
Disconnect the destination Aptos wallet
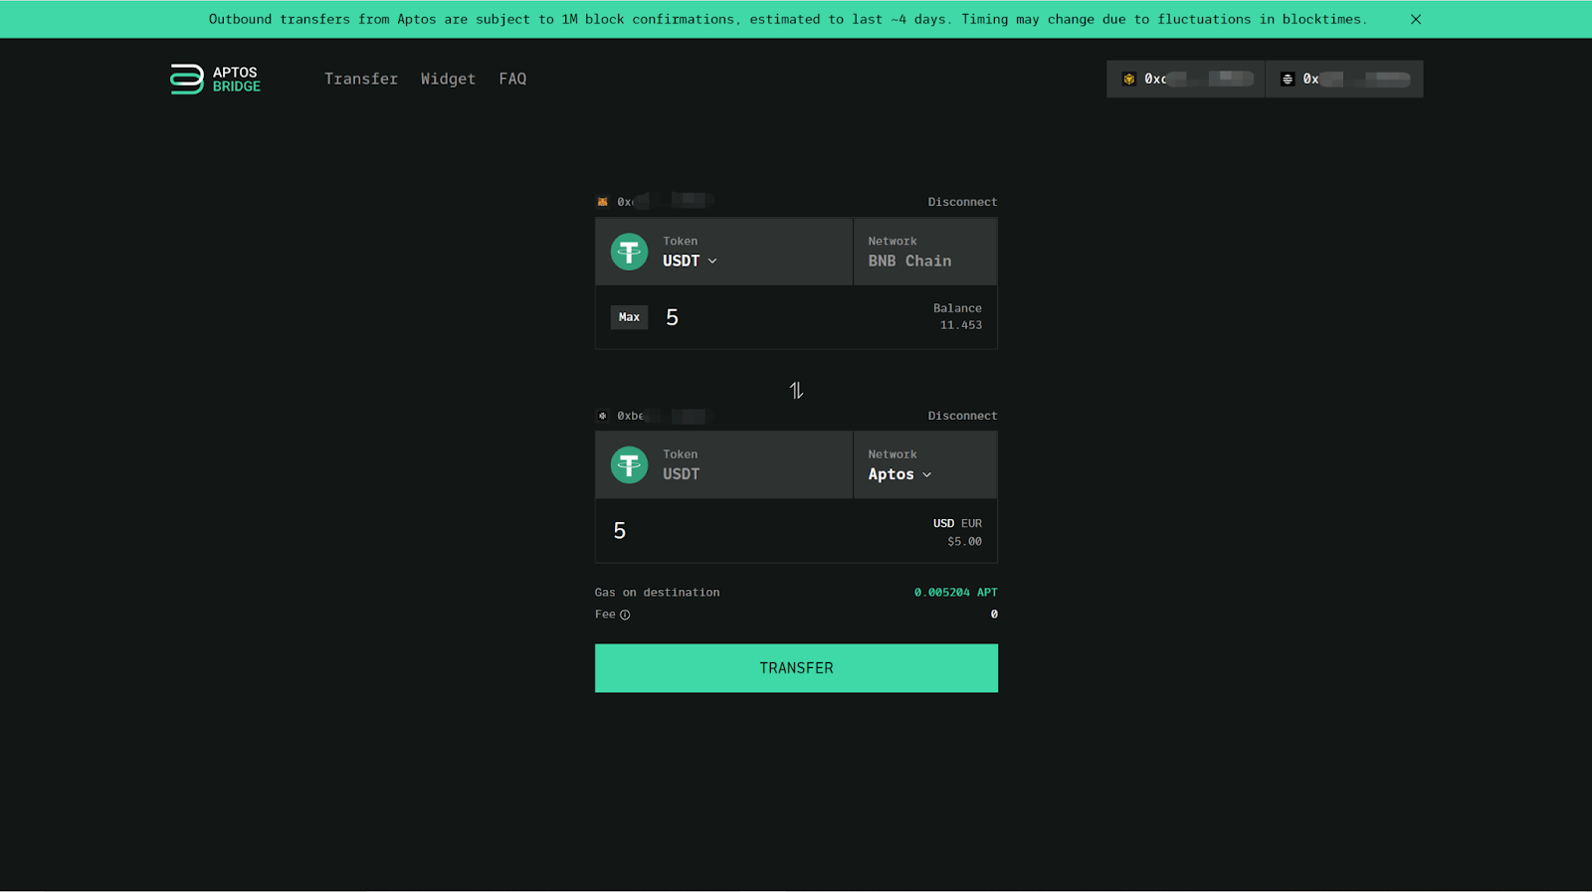(x=962, y=416)
